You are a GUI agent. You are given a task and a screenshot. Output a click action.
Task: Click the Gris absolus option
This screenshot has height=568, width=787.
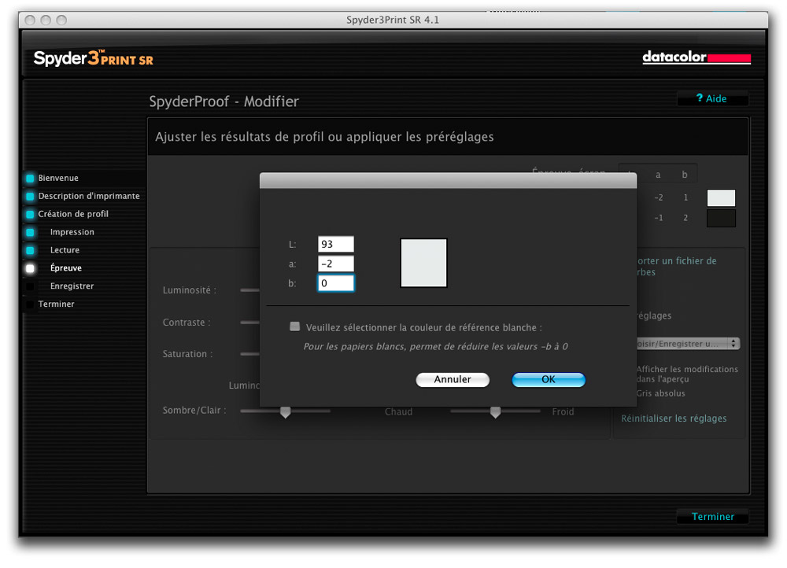[660, 393]
